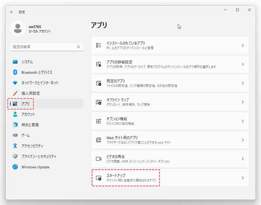Viewport: 261px width, 205px height.
Task: Select ゲーム label in the sidebar
Action: 25,135
